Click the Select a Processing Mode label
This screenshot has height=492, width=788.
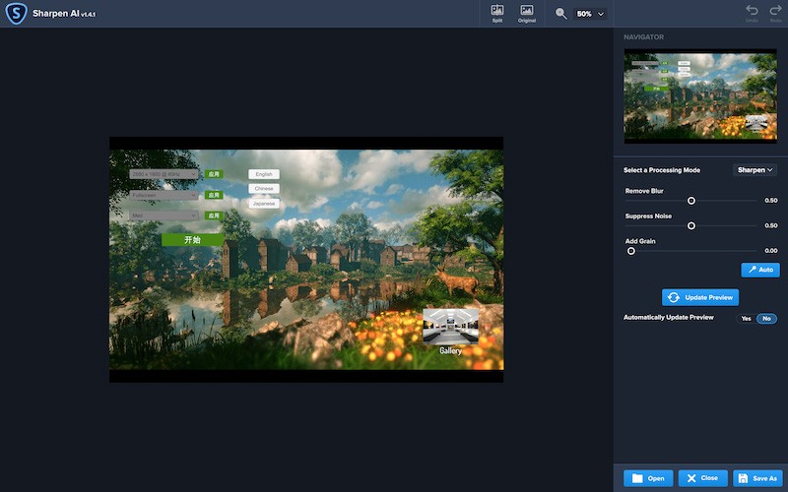(662, 170)
